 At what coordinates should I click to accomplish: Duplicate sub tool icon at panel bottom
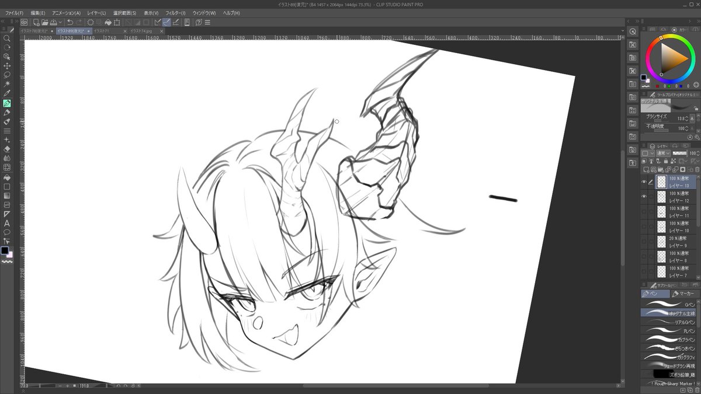690,390
